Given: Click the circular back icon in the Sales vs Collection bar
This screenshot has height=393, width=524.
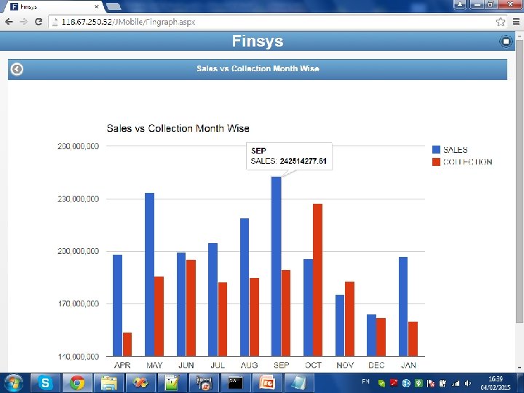Looking at the screenshot, I should pyautogui.click(x=17, y=69).
